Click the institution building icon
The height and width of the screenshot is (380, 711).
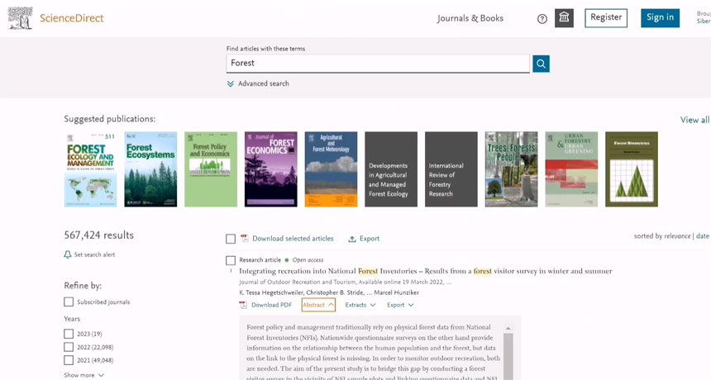coord(564,17)
